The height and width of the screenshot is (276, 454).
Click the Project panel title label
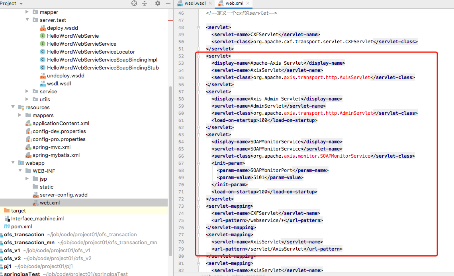pyautogui.click(x=8, y=4)
